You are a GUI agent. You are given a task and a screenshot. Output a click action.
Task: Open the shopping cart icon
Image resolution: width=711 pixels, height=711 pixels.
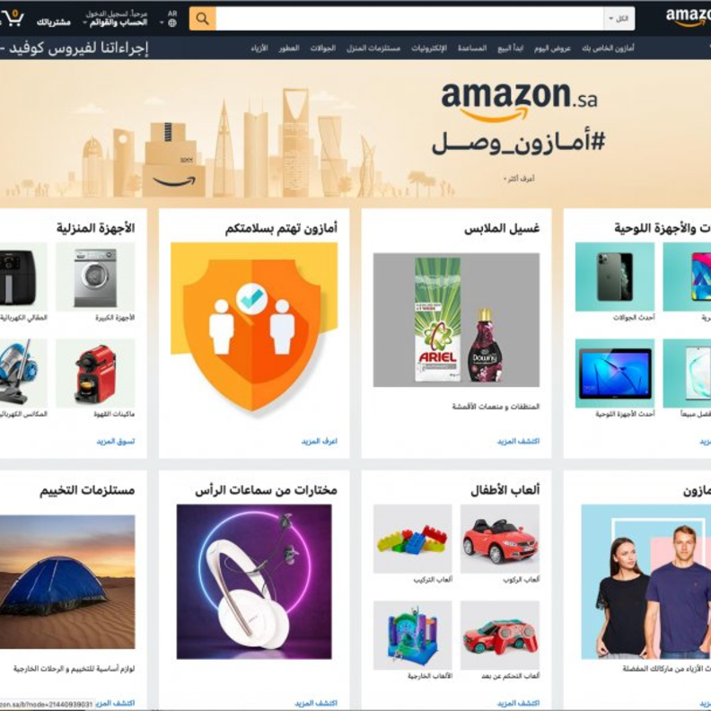[x=13, y=19]
